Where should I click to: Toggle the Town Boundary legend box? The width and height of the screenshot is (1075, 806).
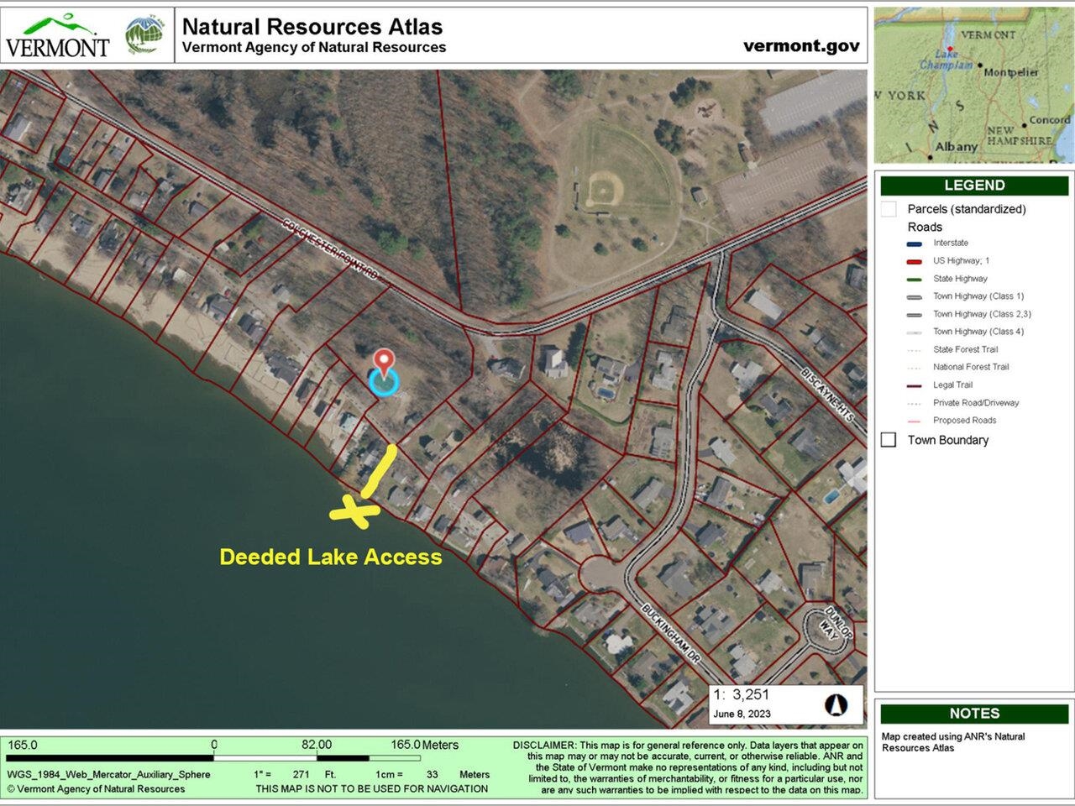pos(889,440)
